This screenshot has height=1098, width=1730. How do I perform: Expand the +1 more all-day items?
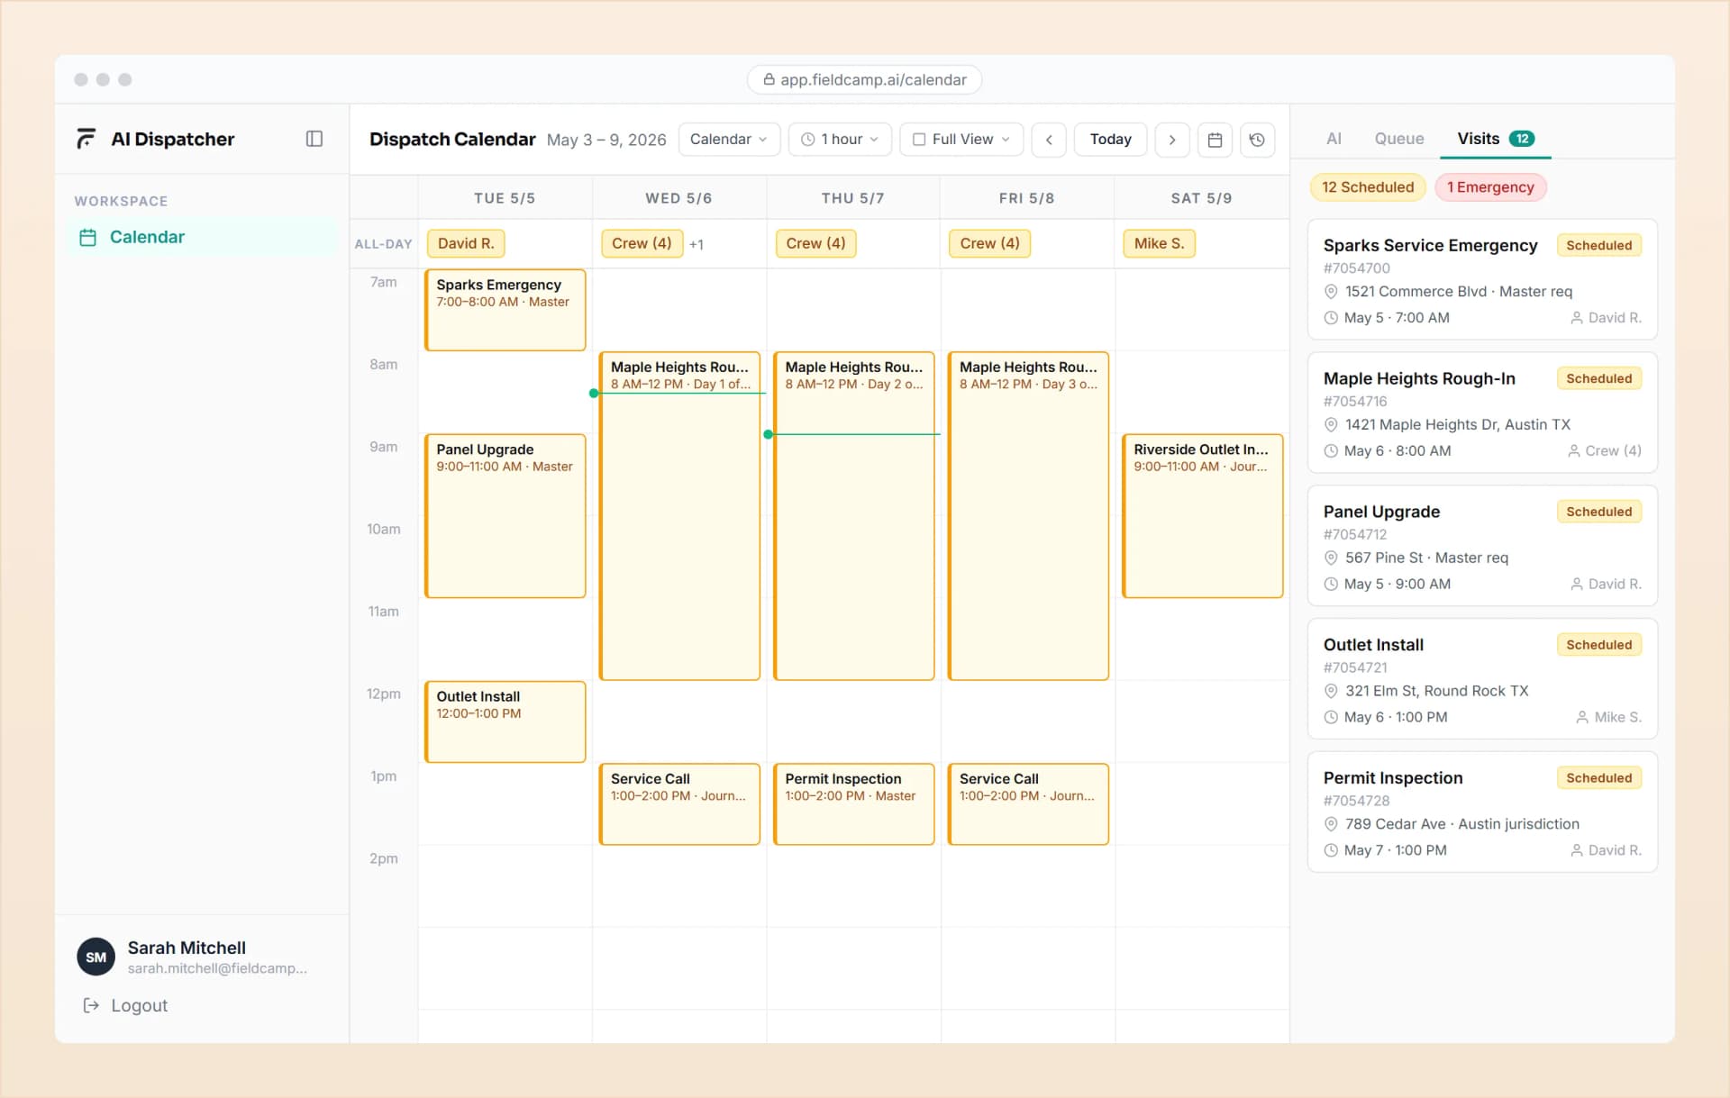pyautogui.click(x=697, y=244)
